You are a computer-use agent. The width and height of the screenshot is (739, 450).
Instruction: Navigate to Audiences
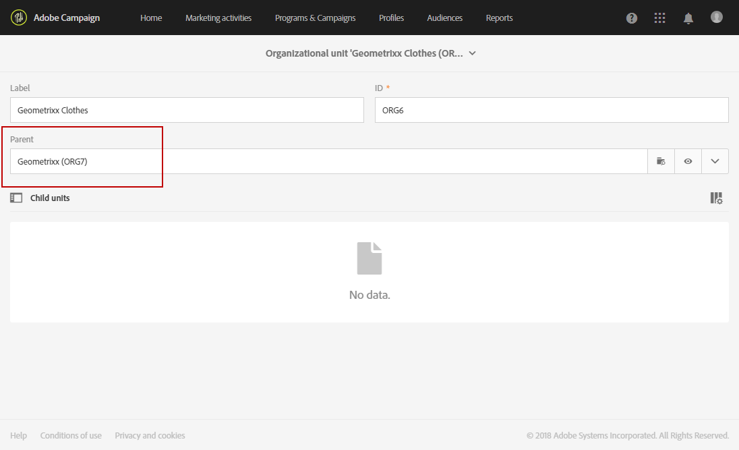click(x=444, y=18)
